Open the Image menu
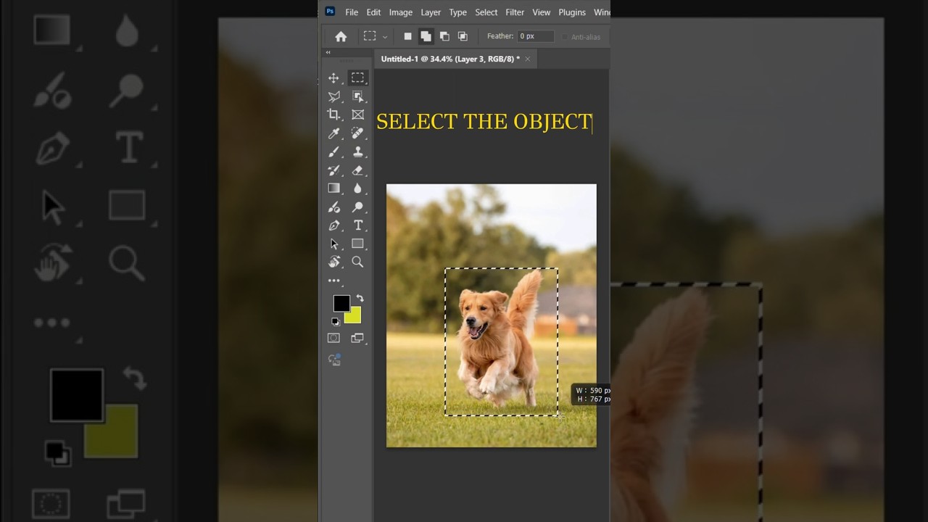 click(400, 12)
